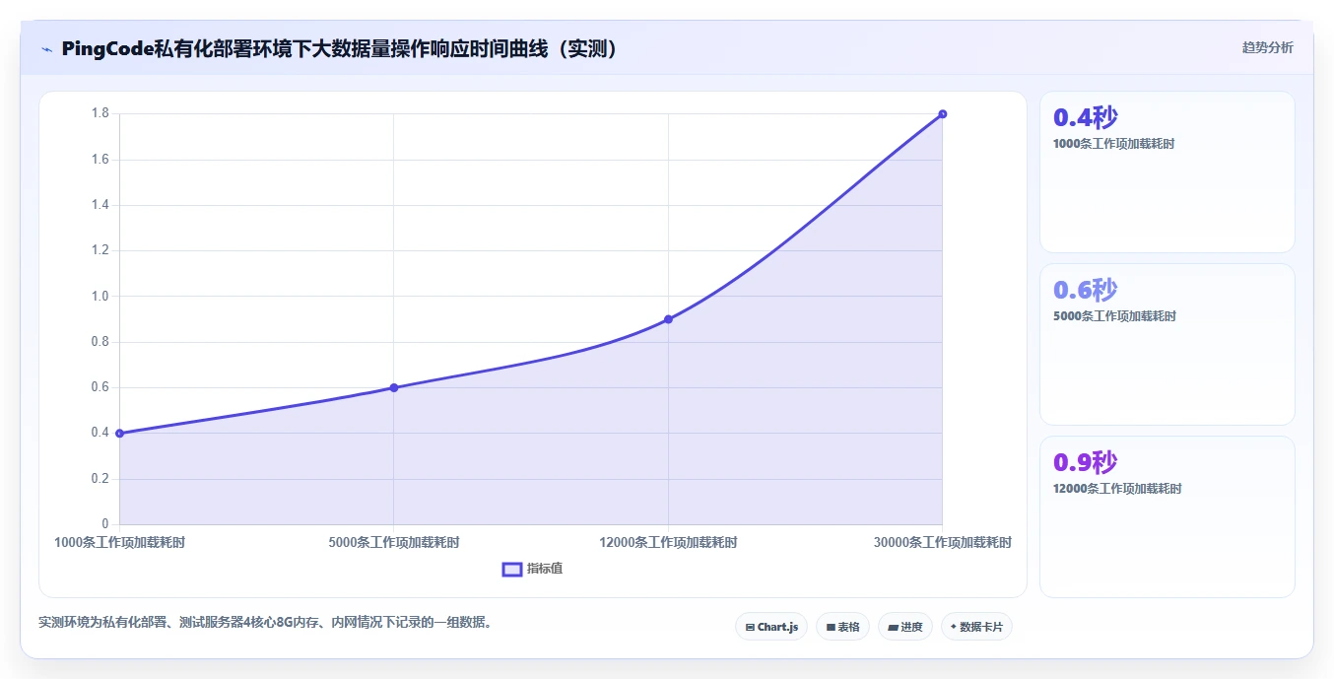Toggle the 指标值 legend item

[532, 569]
